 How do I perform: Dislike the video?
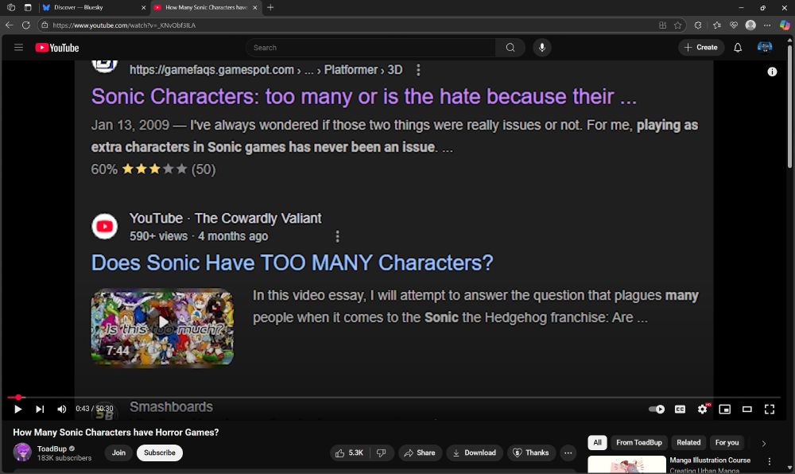pos(382,453)
